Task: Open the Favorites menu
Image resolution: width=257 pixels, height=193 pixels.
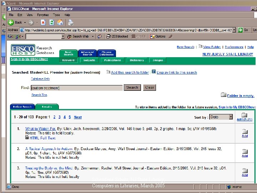Action: tap(43, 15)
